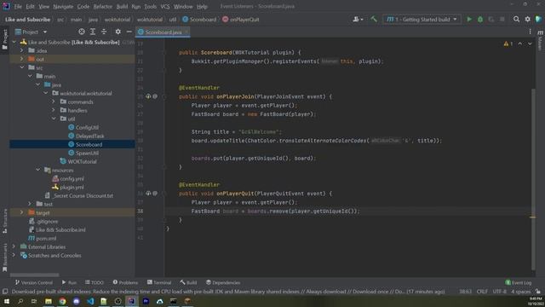
Task: Open Search Everywhere magnifier icon
Action: click(517, 20)
